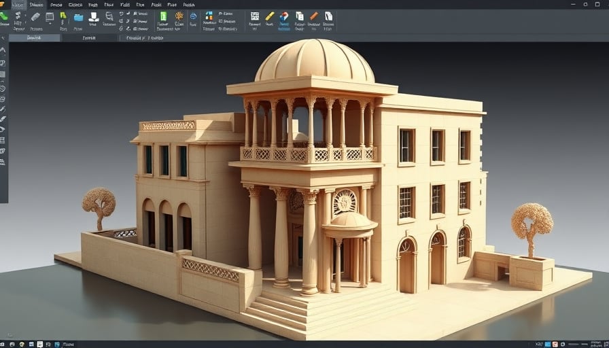Click the white pages icon in ribbon

[328, 16]
